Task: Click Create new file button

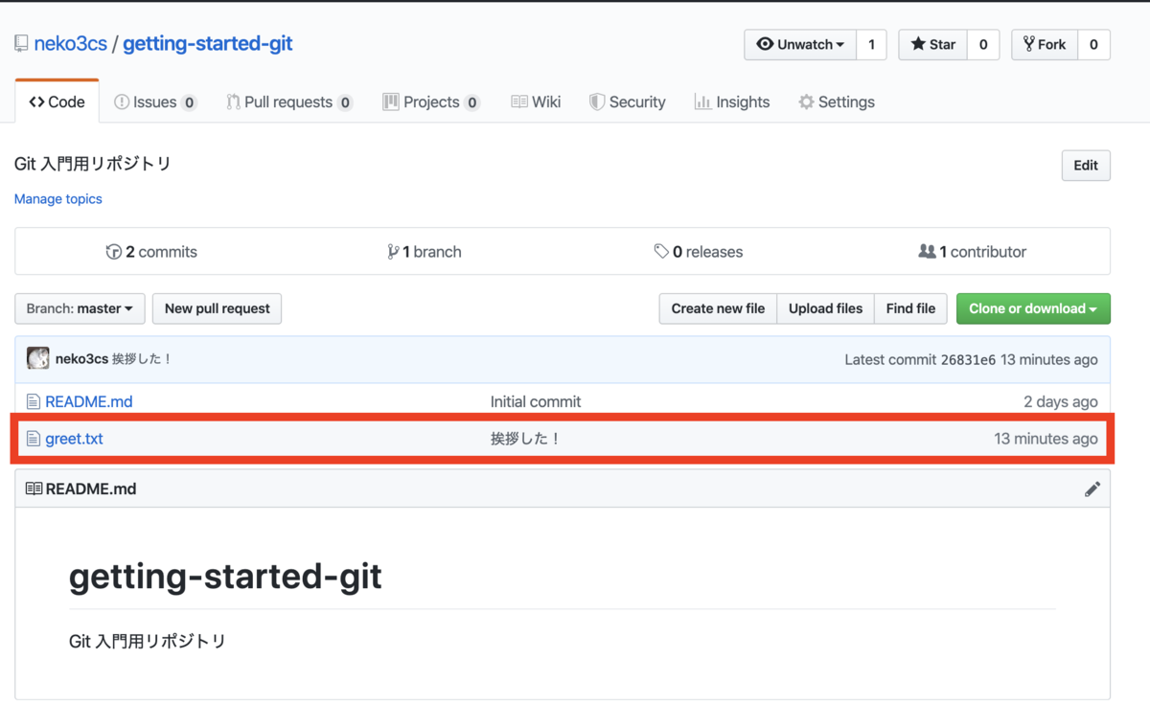Action: tap(718, 308)
